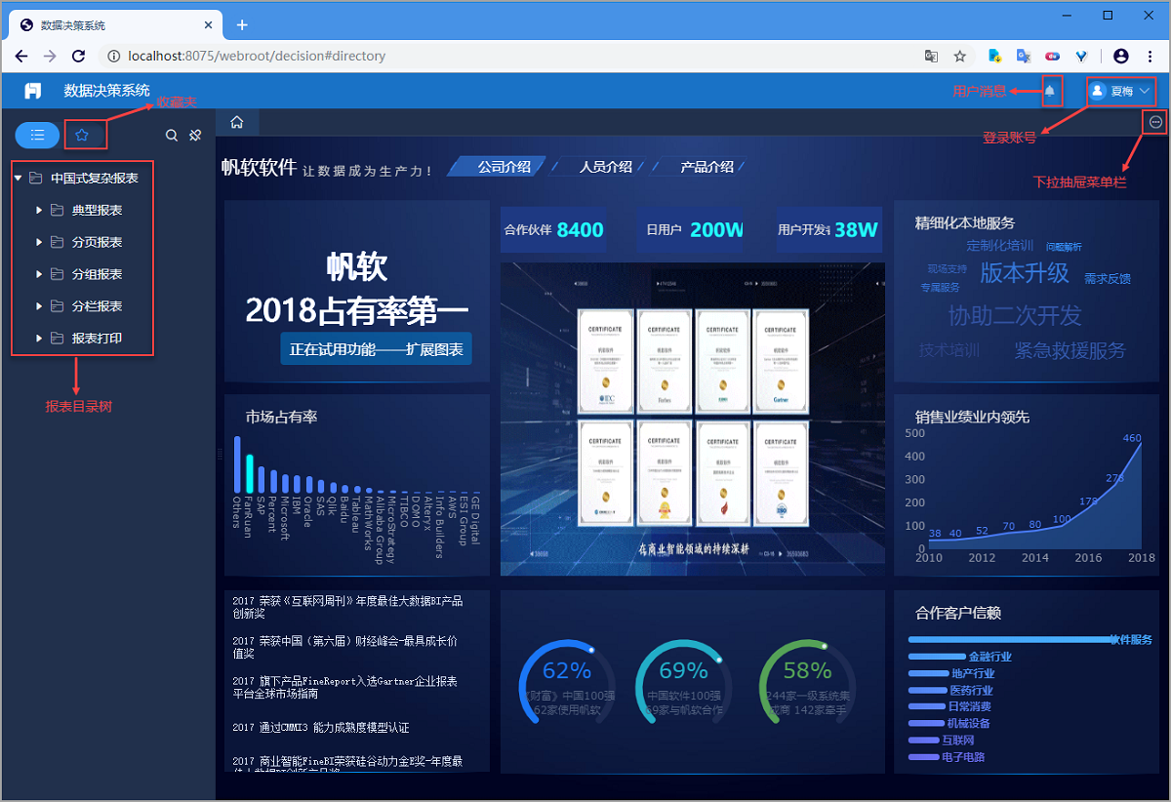Open the Chrome profile avatar icon
The image size is (1171, 802).
point(1121,56)
